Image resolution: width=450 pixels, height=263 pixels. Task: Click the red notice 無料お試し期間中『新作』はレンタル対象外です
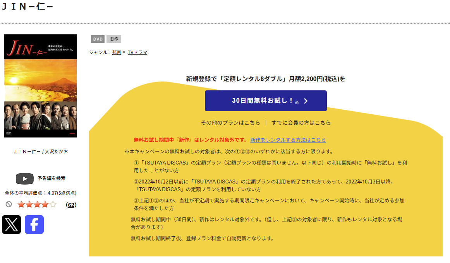(x=191, y=140)
